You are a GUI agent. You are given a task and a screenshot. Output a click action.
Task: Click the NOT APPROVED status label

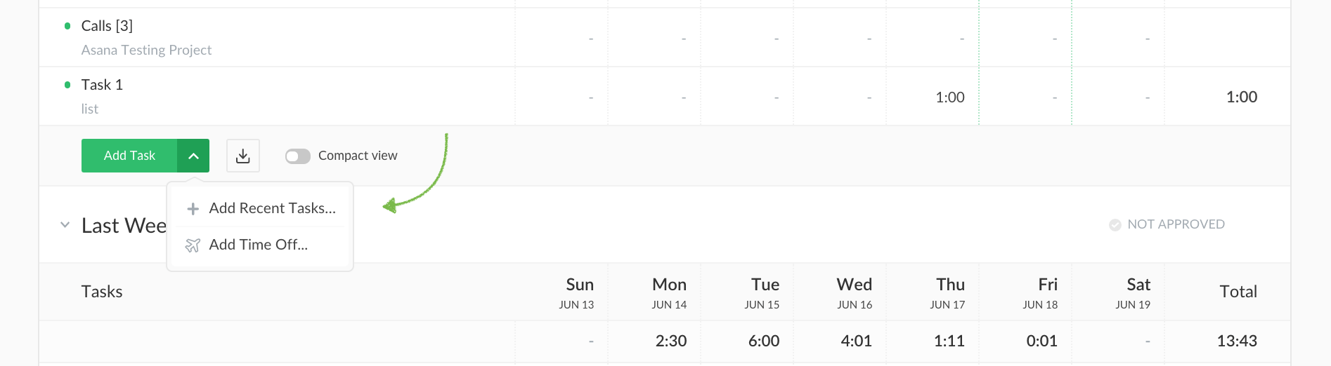point(1175,224)
